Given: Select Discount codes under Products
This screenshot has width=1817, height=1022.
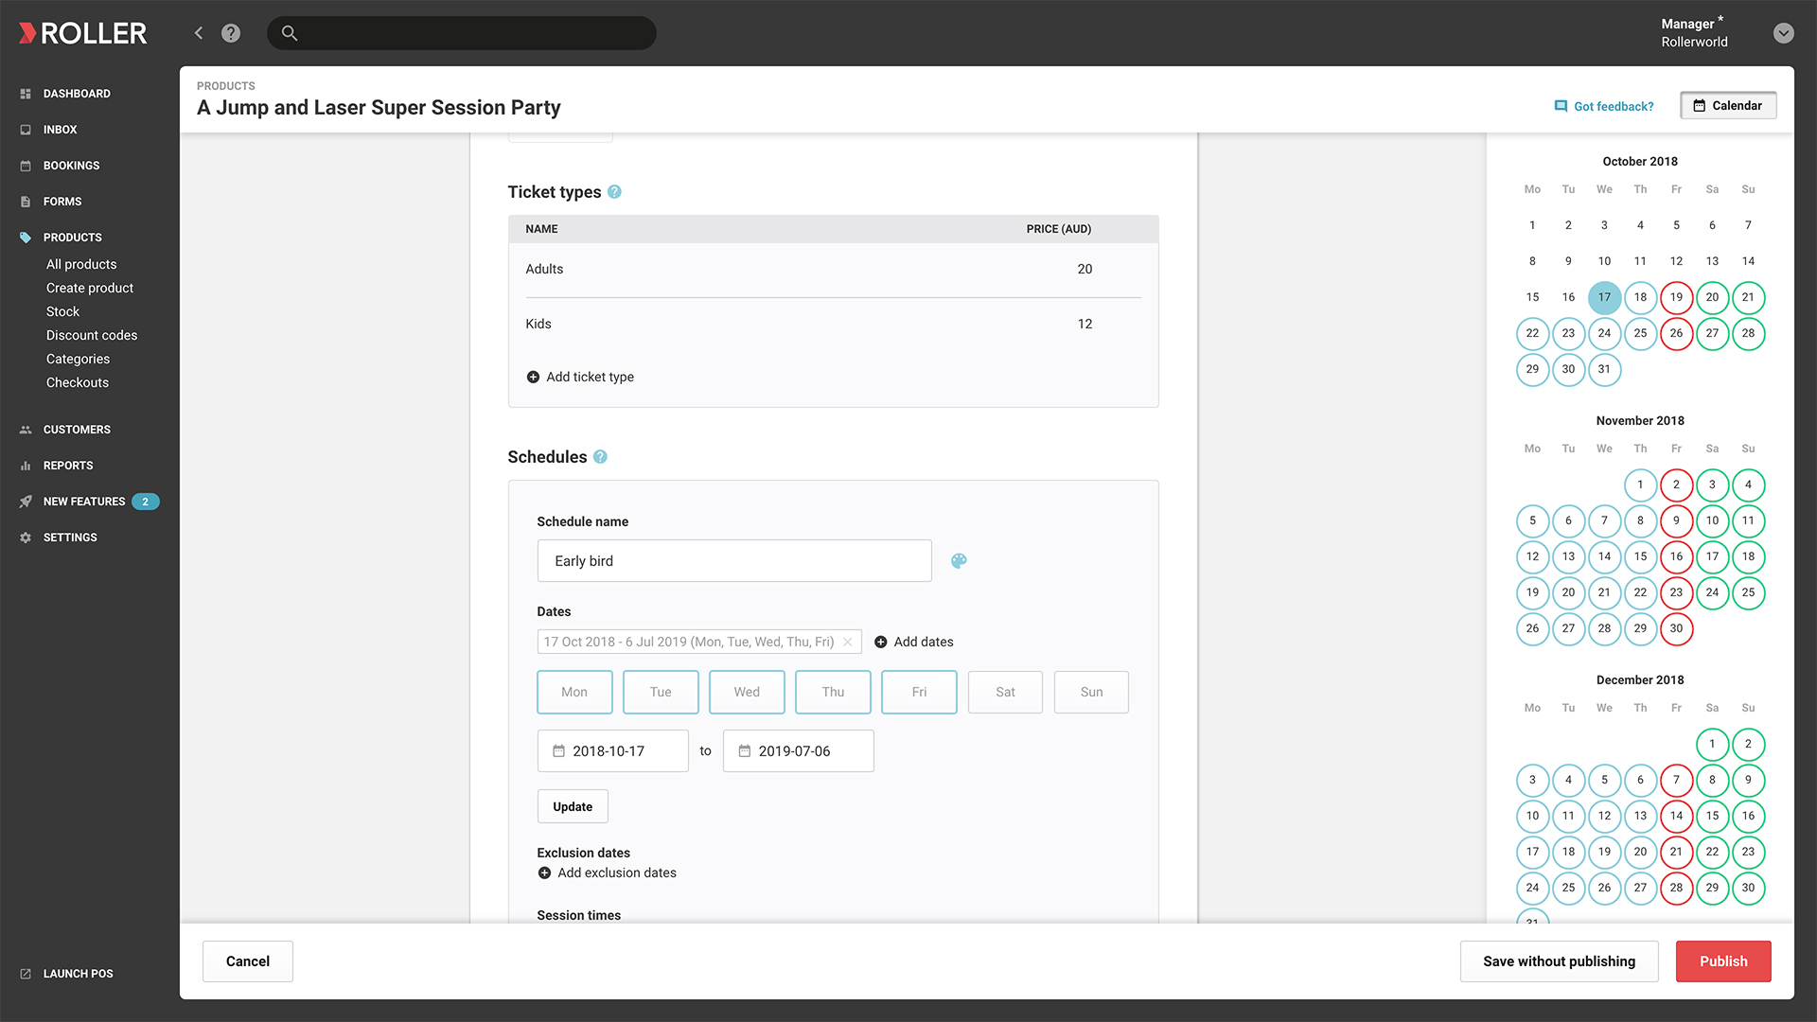Looking at the screenshot, I should 92,335.
